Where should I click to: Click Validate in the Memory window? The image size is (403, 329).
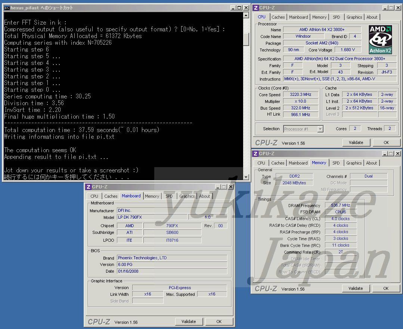(356, 288)
